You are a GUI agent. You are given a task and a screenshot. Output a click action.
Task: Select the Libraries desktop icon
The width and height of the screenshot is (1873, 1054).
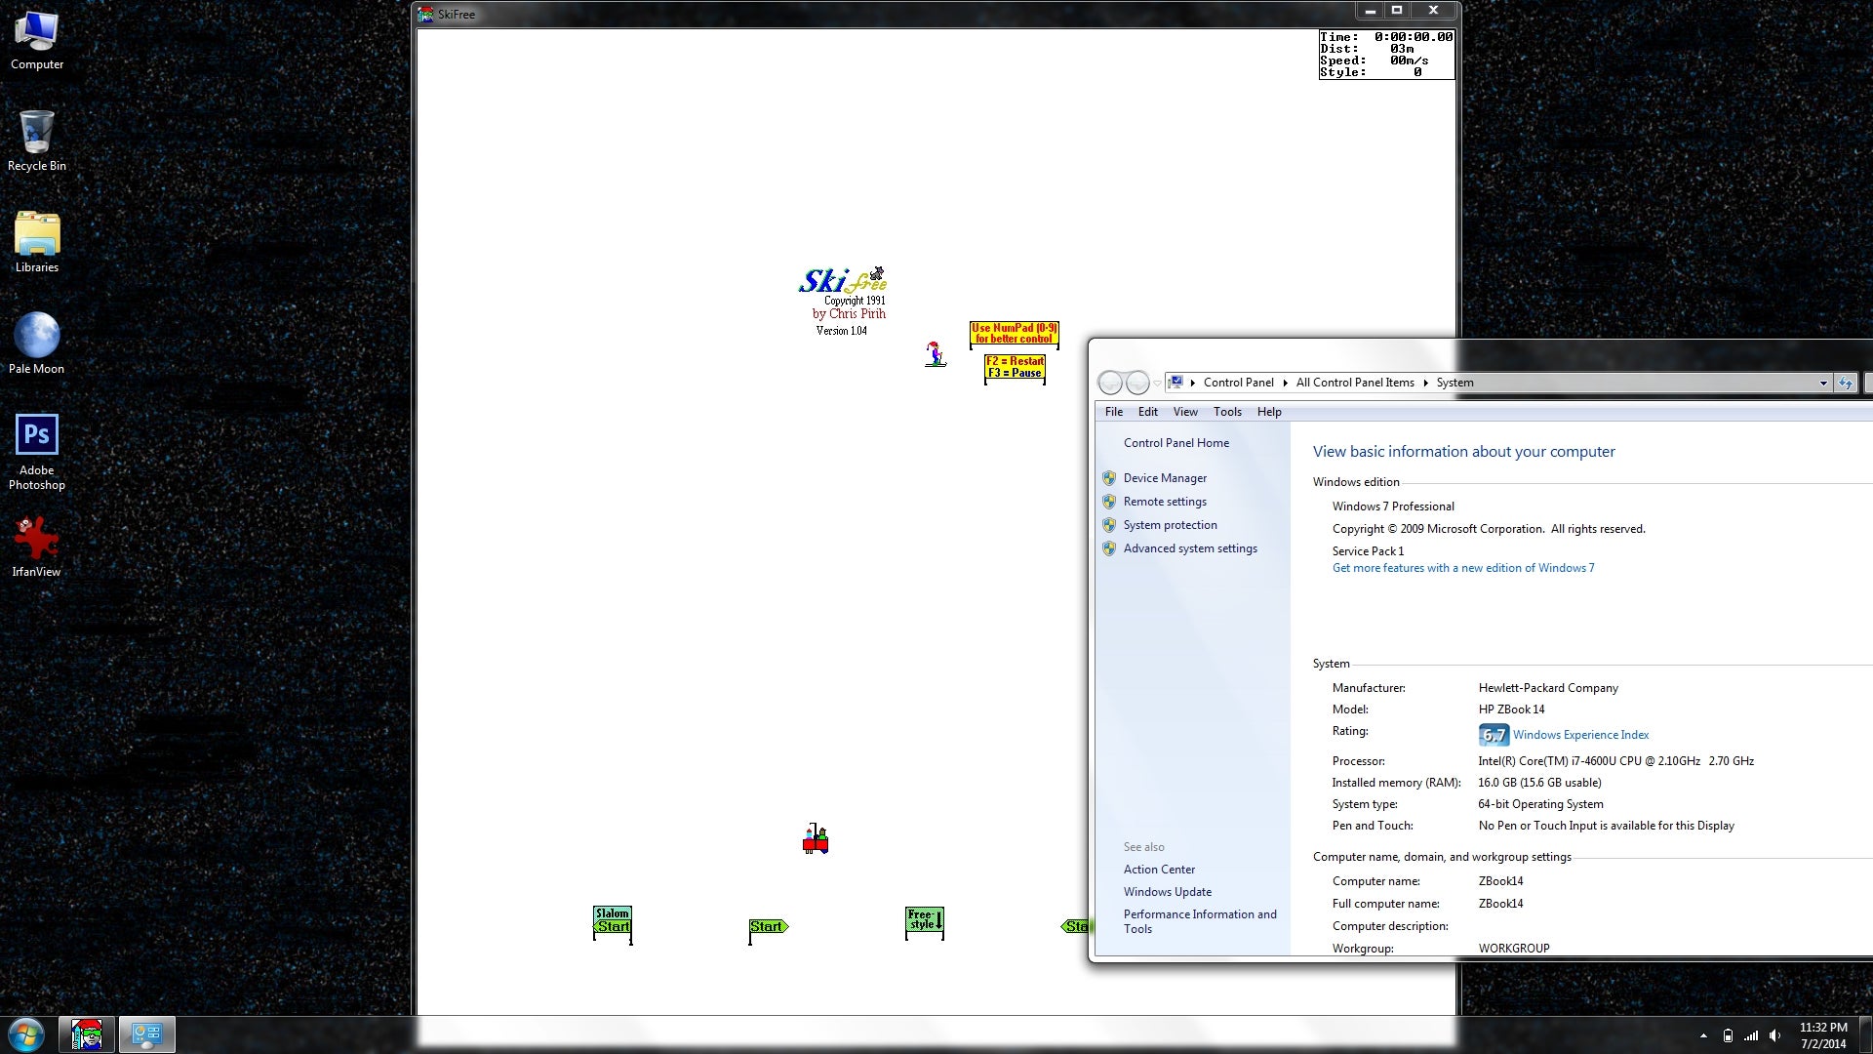[37, 242]
